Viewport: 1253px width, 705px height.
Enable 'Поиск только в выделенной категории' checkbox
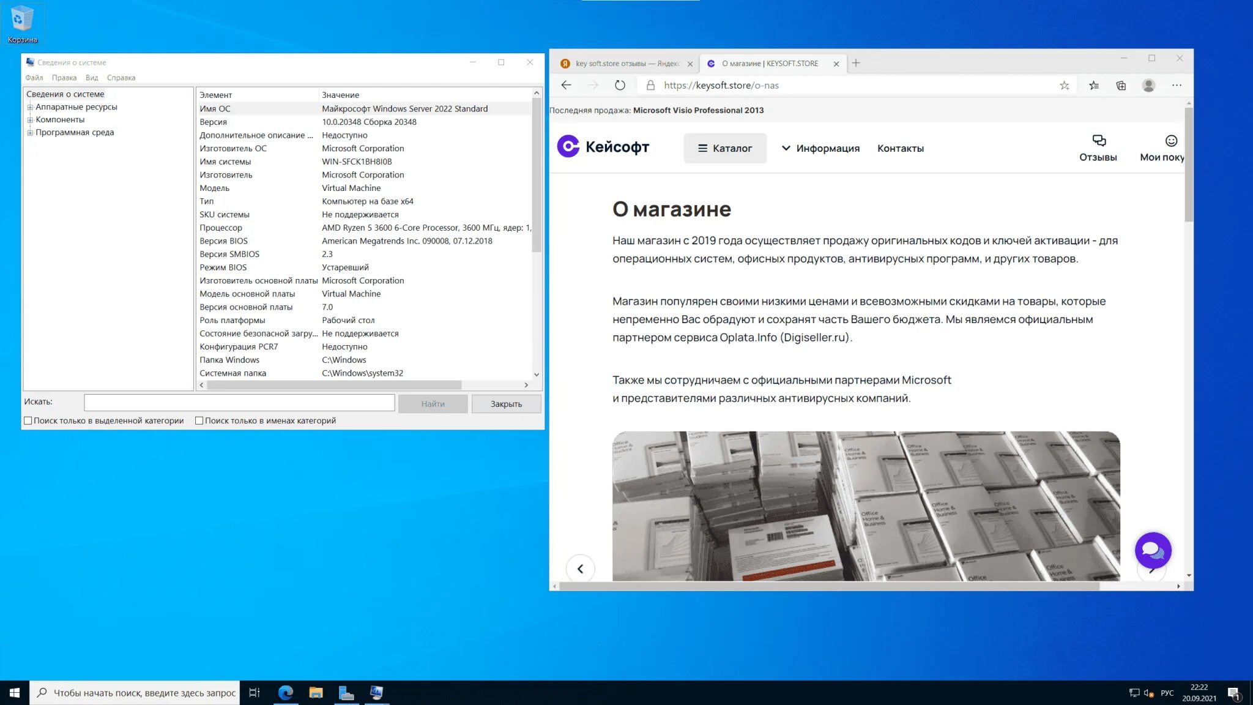[28, 420]
